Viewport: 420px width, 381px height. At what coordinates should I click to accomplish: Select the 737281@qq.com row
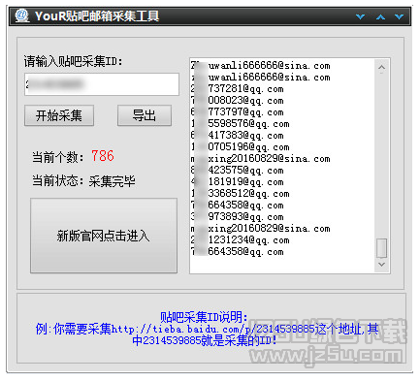click(237, 89)
